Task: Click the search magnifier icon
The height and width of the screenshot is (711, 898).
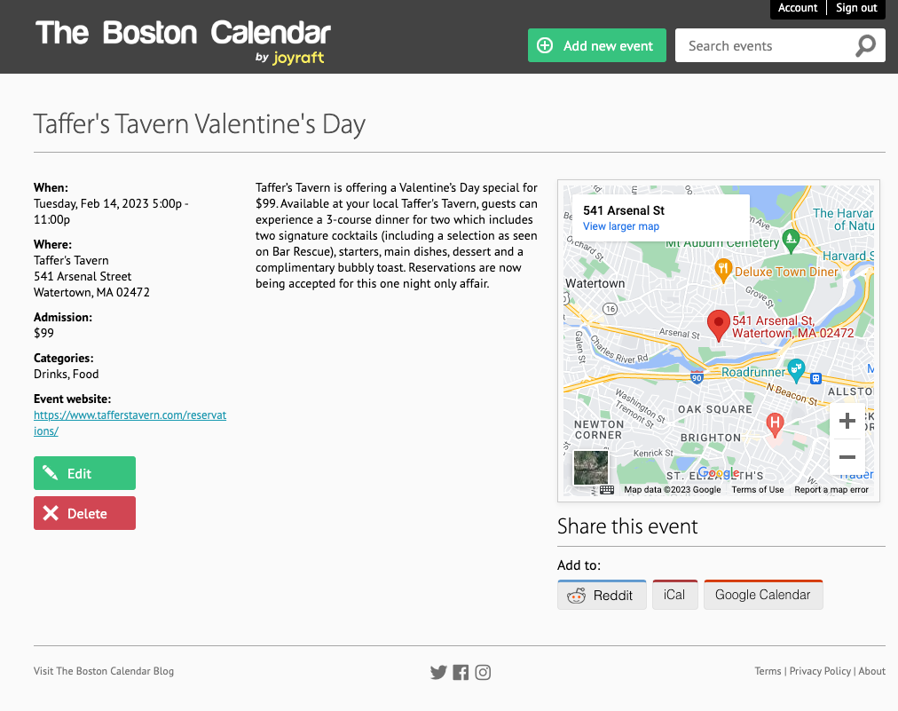Action: pyautogui.click(x=865, y=46)
